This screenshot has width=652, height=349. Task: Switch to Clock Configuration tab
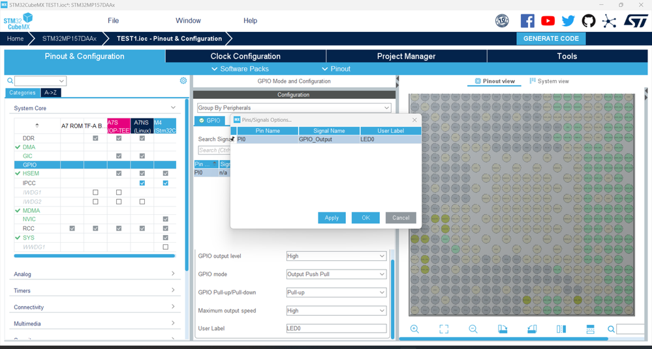tap(245, 57)
